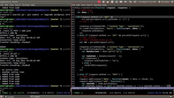Image resolution: width=174 pixels, height=98 pixels.
Task: Open Terminal menu in left terminal
Action: (x=26, y=5)
